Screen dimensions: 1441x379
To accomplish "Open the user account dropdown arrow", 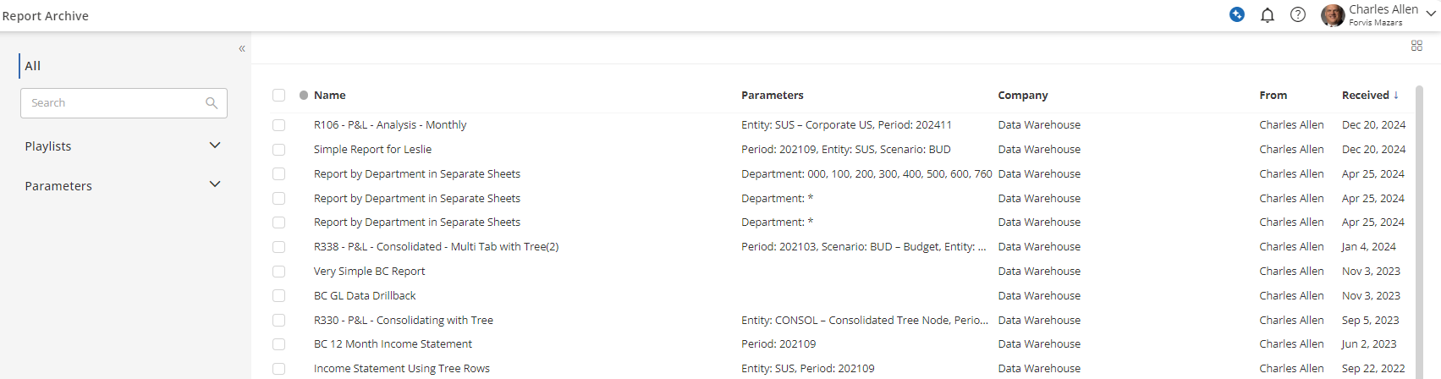I will [1431, 14].
